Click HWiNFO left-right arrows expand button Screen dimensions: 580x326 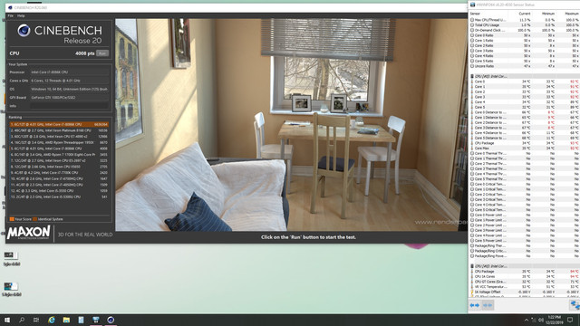475,305
